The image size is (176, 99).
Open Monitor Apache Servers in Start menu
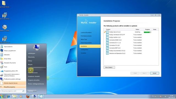[x=13, y=83]
